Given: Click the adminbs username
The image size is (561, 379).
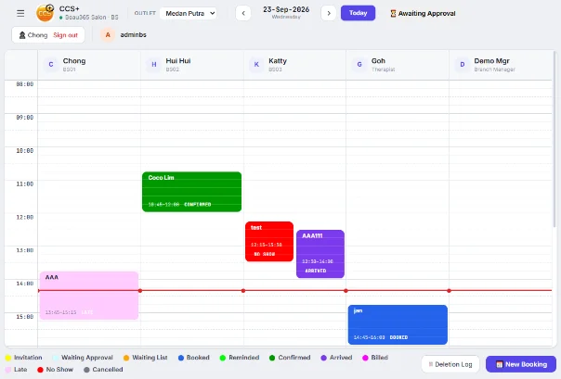Looking at the screenshot, I should [x=133, y=35].
